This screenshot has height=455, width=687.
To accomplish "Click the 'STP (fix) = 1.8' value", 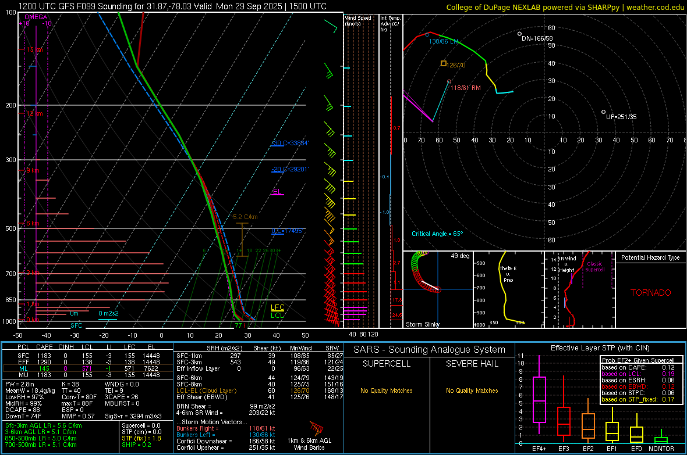I will 141,438.
